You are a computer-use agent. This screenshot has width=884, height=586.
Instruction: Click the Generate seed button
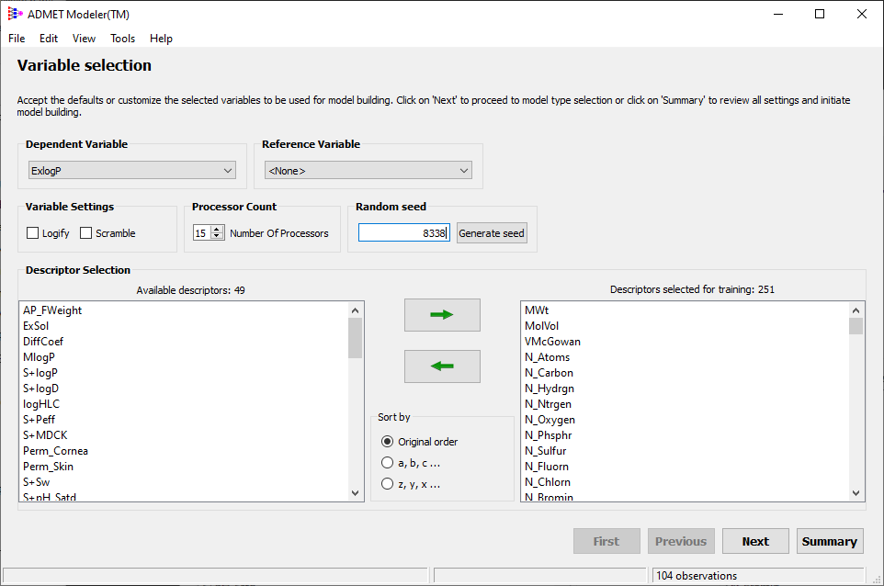point(492,233)
